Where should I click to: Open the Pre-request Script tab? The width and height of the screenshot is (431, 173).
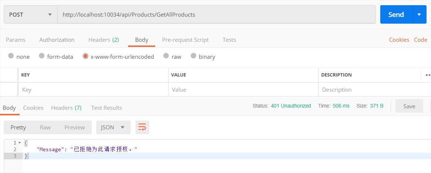(185, 40)
